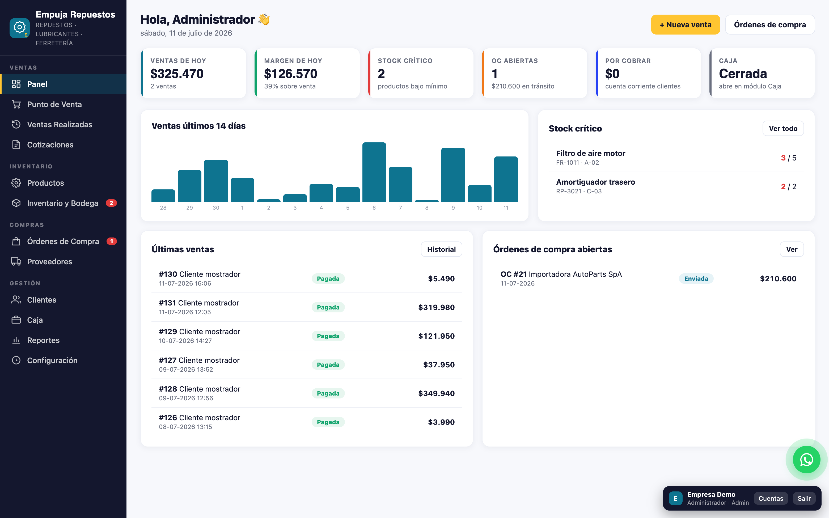Click the chart bar for day 11
829x518 pixels.
(x=506, y=179)
